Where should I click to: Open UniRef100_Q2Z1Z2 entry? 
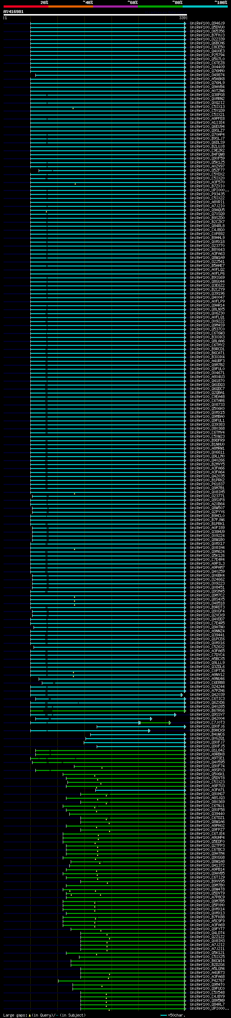tap(207, 937)
